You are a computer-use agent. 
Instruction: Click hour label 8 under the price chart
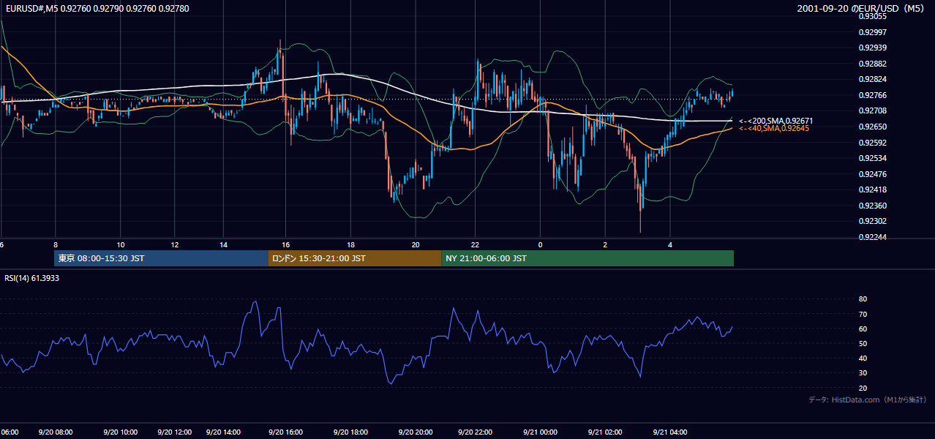click(56, 245)
